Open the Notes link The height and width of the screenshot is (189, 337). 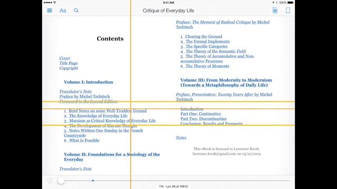[181, 138]
